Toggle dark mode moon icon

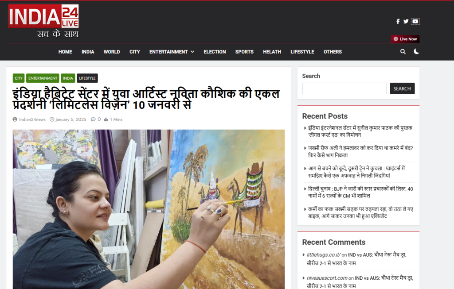click(416, 51)
